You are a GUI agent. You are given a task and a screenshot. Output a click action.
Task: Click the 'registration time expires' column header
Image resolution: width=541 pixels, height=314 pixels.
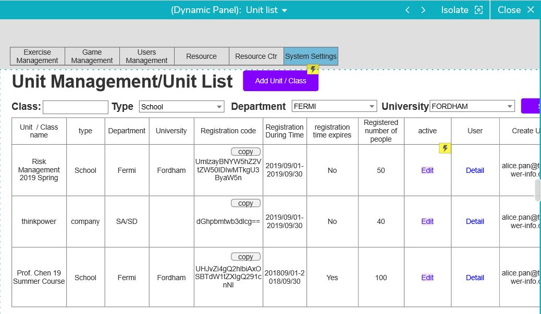tap(332, 131)
